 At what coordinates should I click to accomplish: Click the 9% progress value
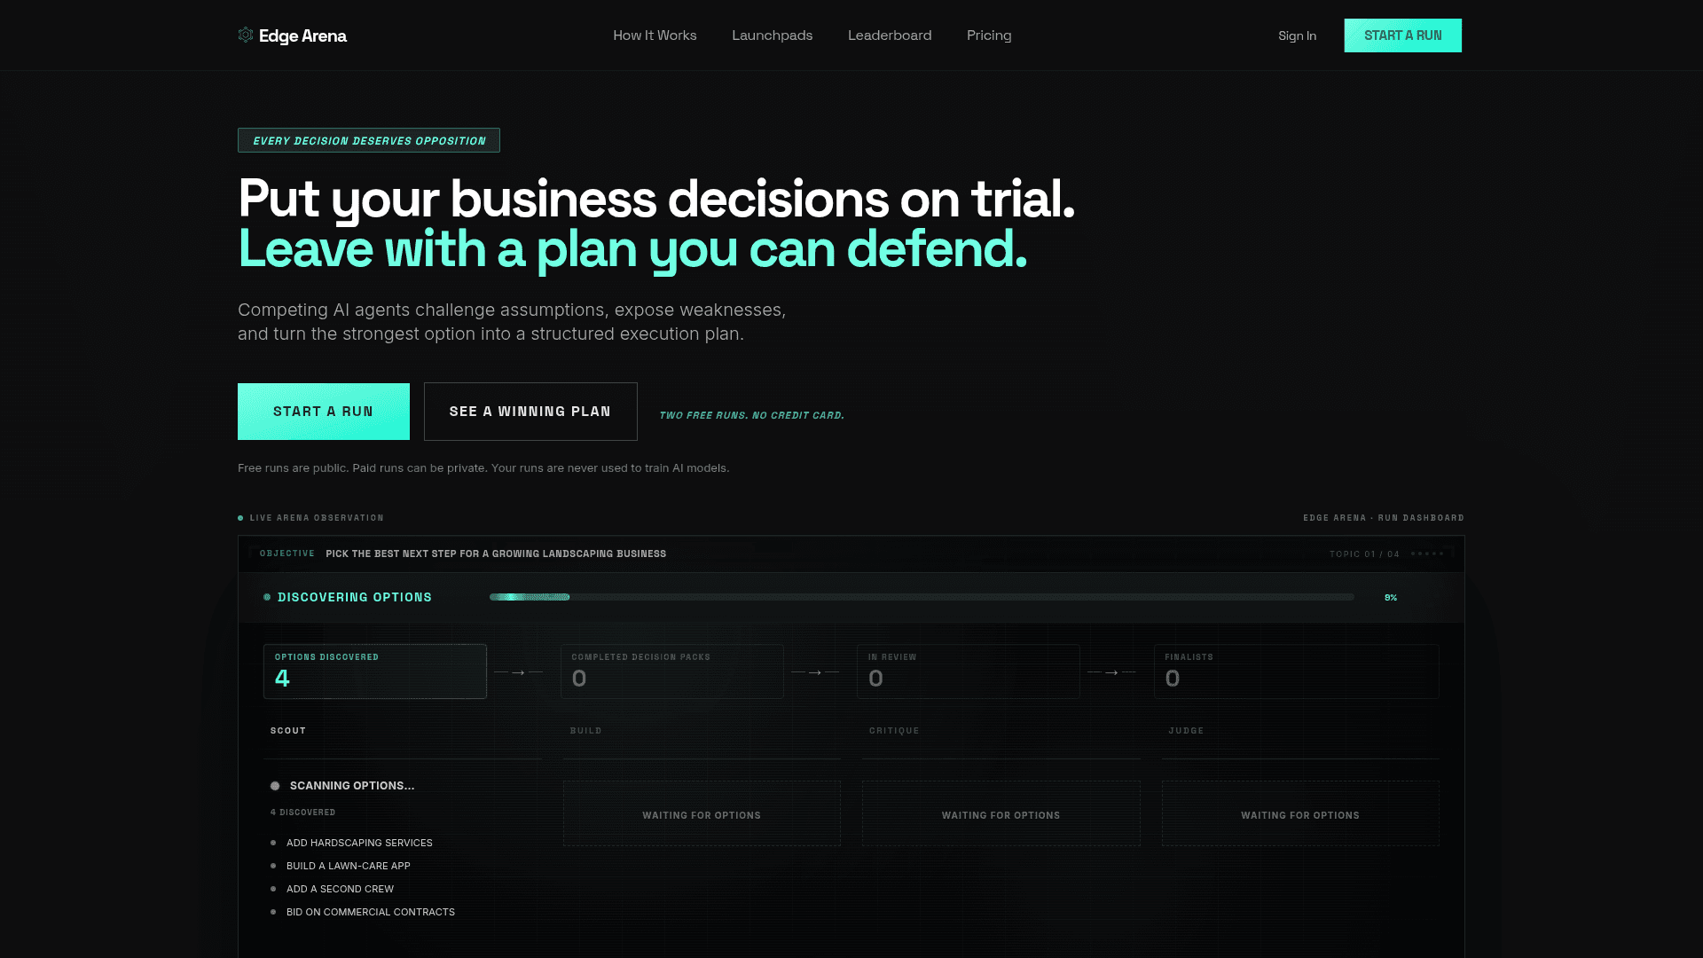pyautogui.click(x=1391, y=598)
